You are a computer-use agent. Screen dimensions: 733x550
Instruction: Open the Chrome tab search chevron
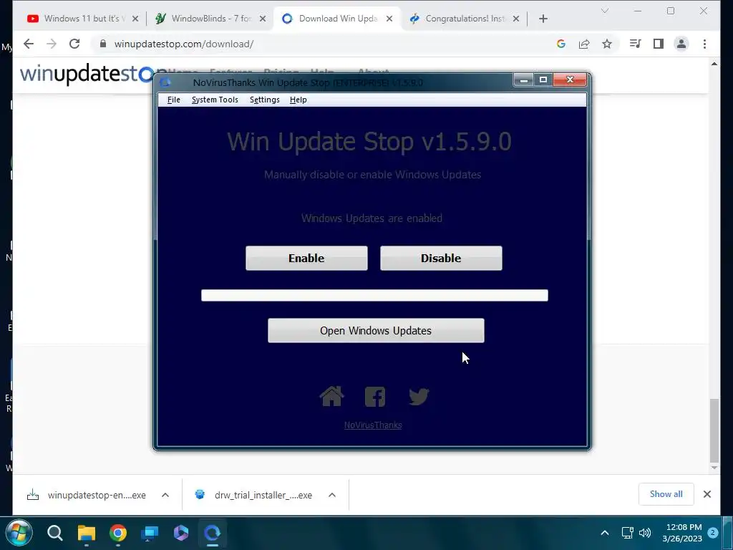pos(604,11)
